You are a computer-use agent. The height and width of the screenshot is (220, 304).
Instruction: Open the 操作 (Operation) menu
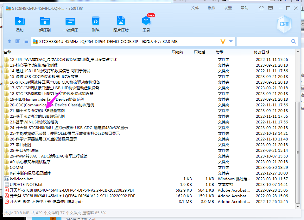pyautogui.click(x=212, y=8)
